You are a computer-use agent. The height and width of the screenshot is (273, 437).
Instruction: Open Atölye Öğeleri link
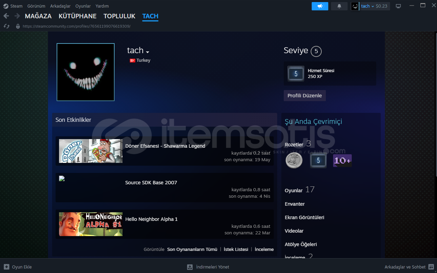301,244
